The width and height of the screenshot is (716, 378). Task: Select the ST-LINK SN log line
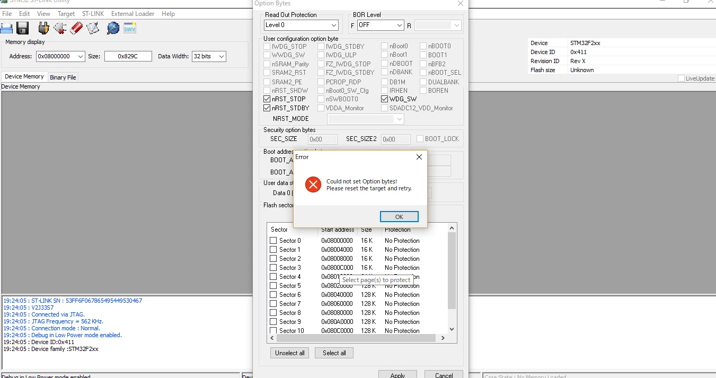(73, 301)
